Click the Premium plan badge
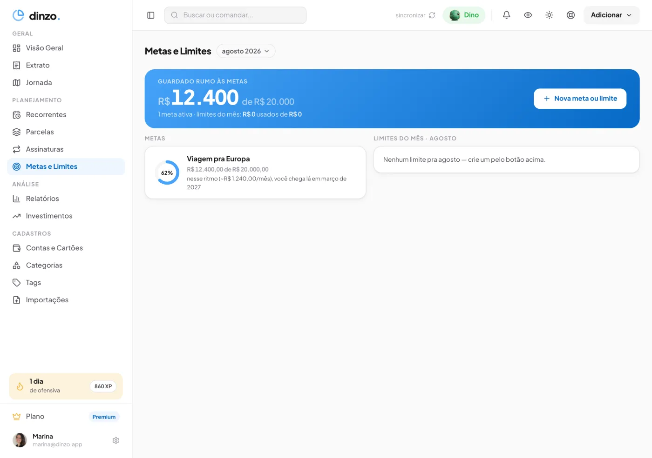 click(x=104, y=417)
